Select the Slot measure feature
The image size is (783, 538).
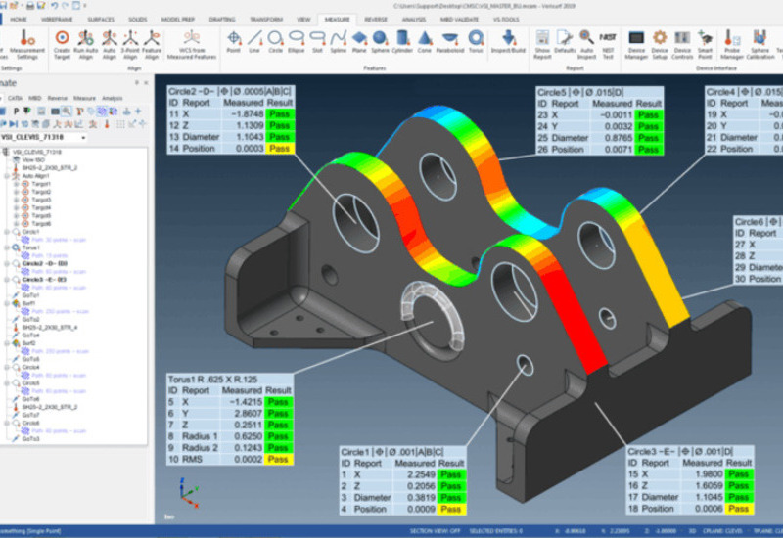pyautogui.click(x=317, y=42)
